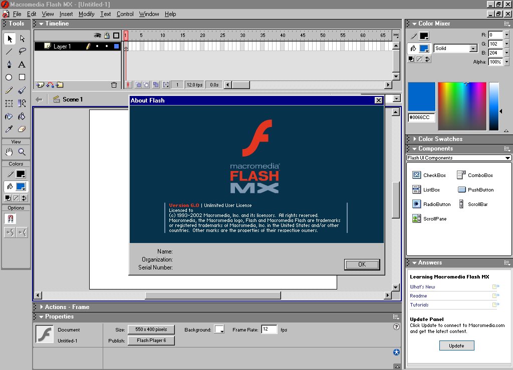Select the Arrow tool in Tools panel
The image size is (513, 370).
(x=10, y=38)
